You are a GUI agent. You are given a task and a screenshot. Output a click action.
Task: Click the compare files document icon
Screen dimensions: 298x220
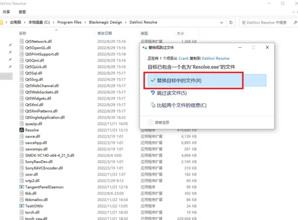point(153,105)
